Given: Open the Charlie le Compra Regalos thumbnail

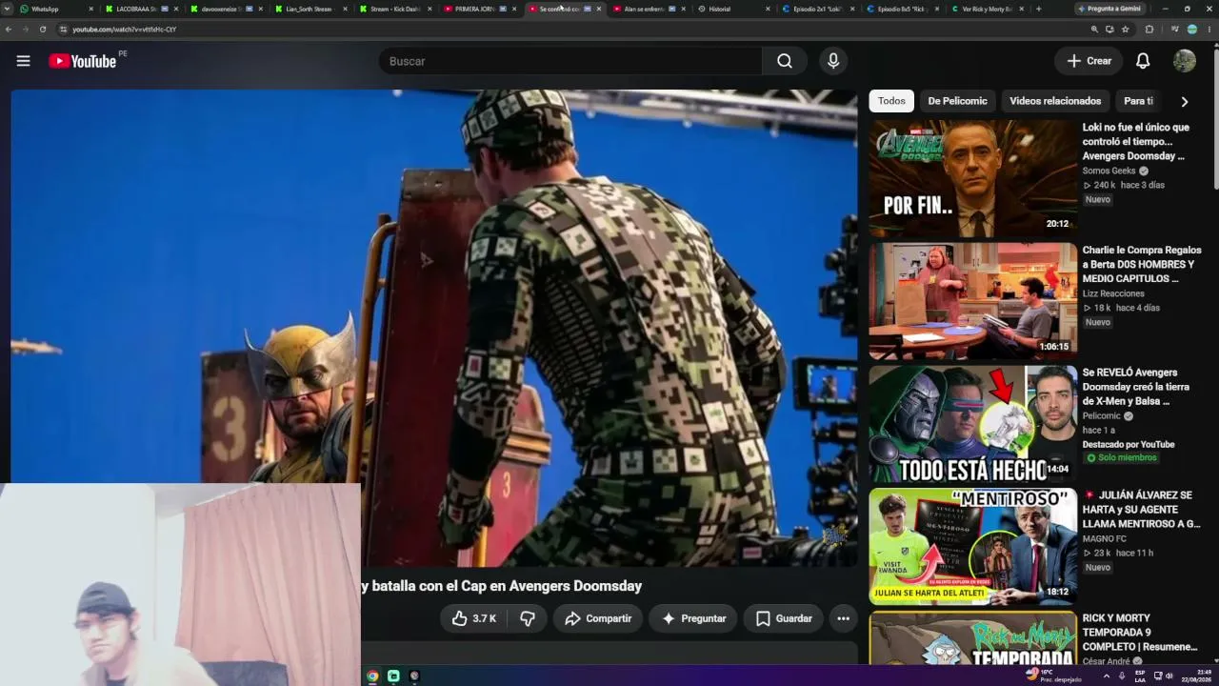Looking at the screenshot, I should click(972, 301).
